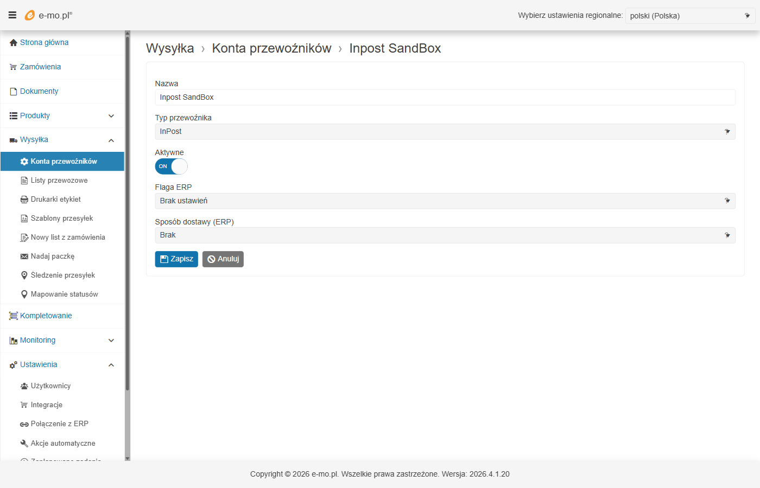Click the e-mo.pl logo icon
The width and height of the screenshot is (760, 488).
tap(30, 15)
